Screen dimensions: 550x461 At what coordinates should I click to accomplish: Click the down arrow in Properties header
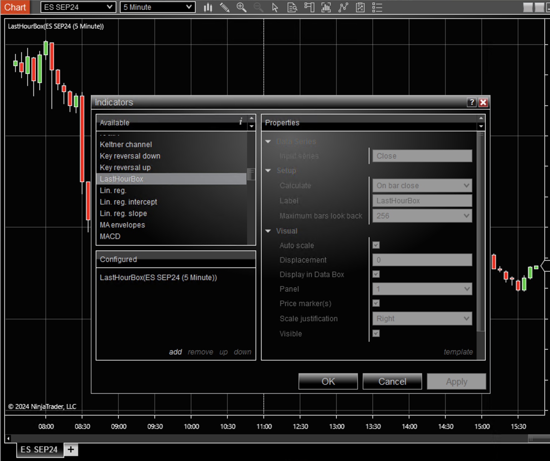(x=481, y=126)
